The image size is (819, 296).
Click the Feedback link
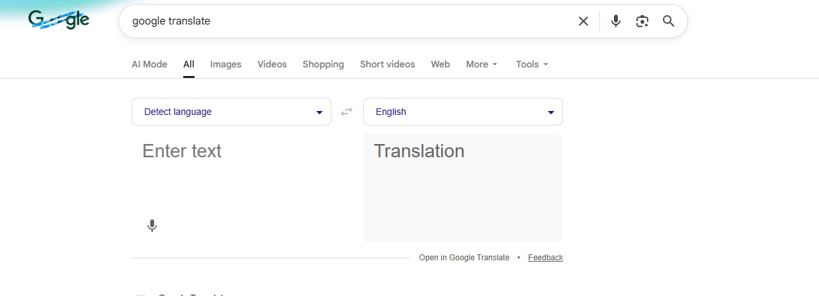coord(545,258)
